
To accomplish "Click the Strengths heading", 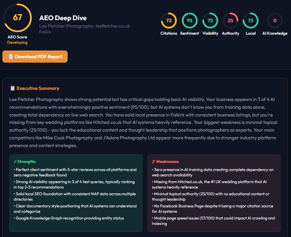I will pos(25,162).
